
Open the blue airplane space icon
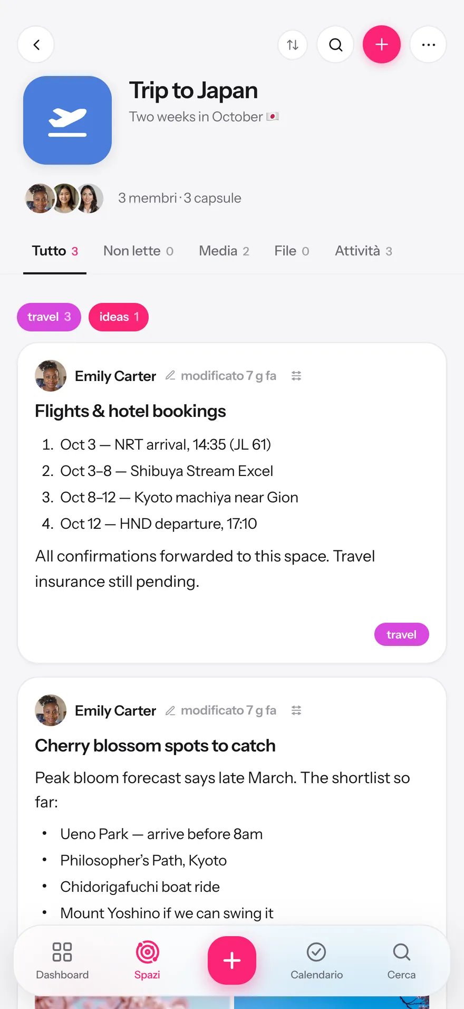(x=67, y=120)
